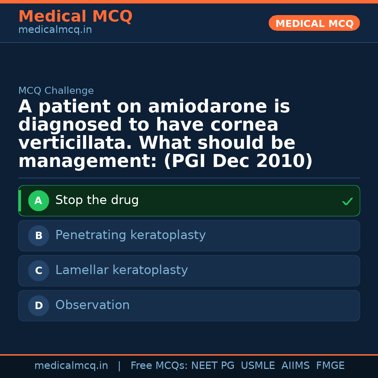Click the "MCQ Challenge" label above the question

[56, 91]
